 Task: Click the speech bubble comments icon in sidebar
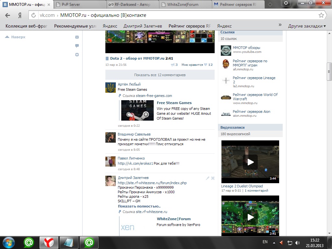tap(77, 46)
